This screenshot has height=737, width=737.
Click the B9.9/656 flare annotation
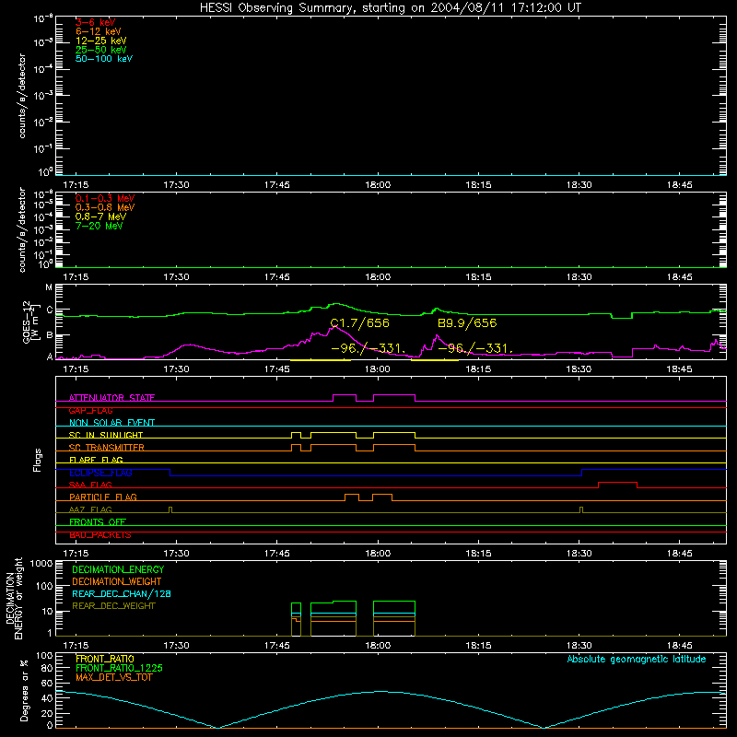(x=467, y=323)
